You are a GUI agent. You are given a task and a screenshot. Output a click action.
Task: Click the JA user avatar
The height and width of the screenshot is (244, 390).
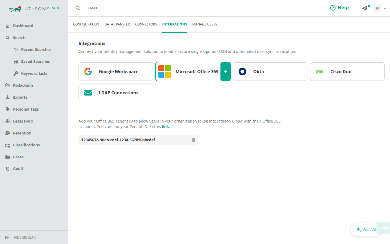pyautogui.click(x=377, y=8)
